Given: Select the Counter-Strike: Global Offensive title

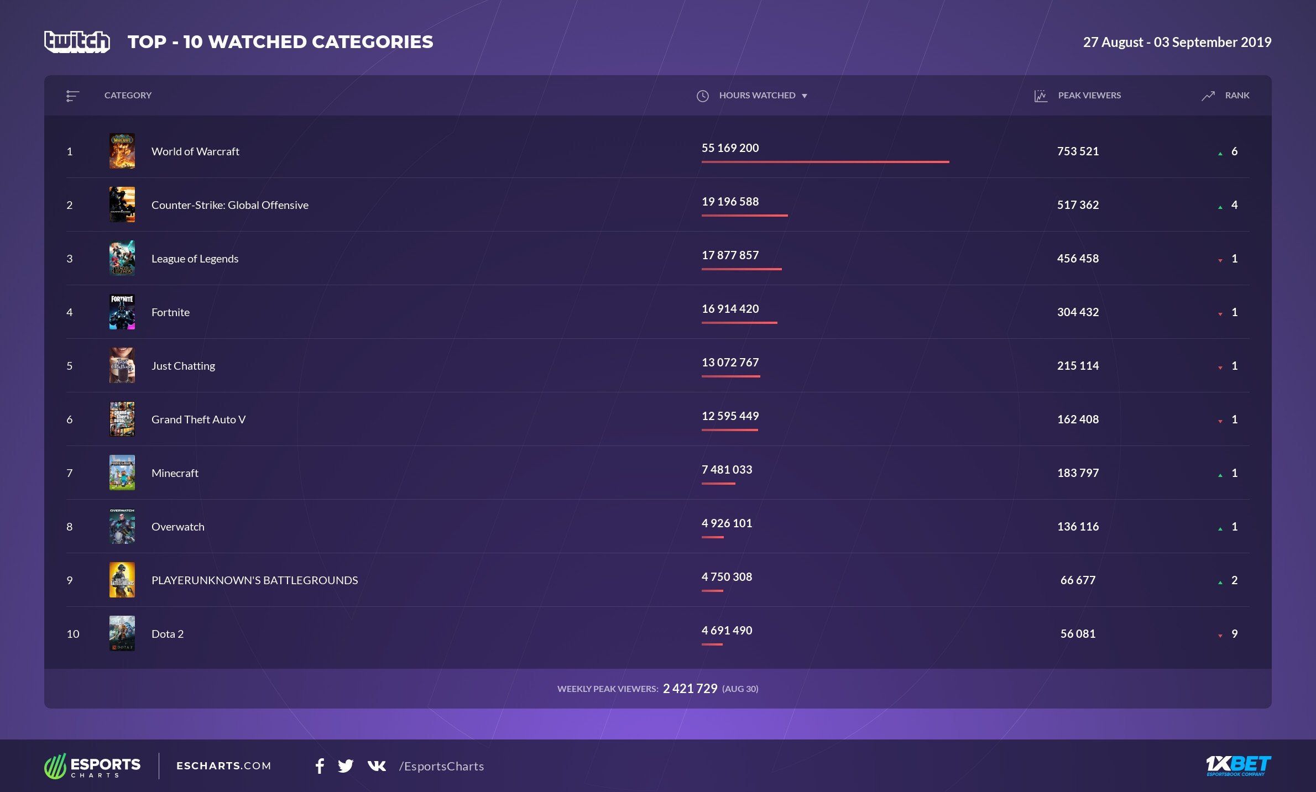Looking at the screenshot, I should point(229,205).
